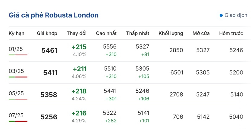Screen dimensions: 251x129
Task: Open the 07/25 contract term
Action: tap(16, 115)
